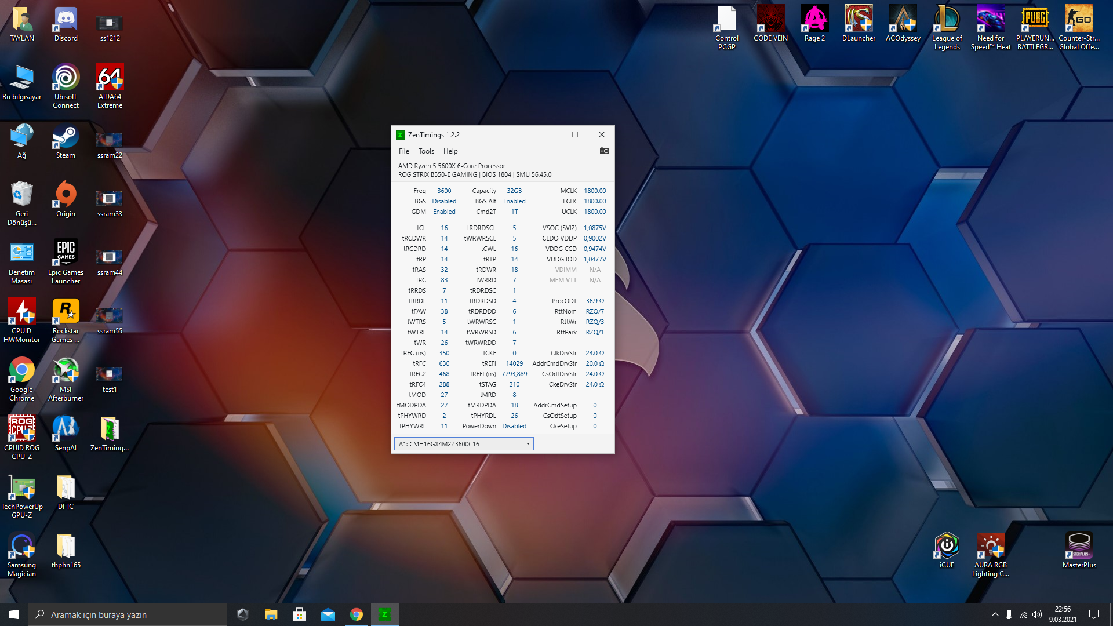Screen dimensions: 1113x626
Task: Open the File menu in ZenTimings
Action: click(404, 151)
